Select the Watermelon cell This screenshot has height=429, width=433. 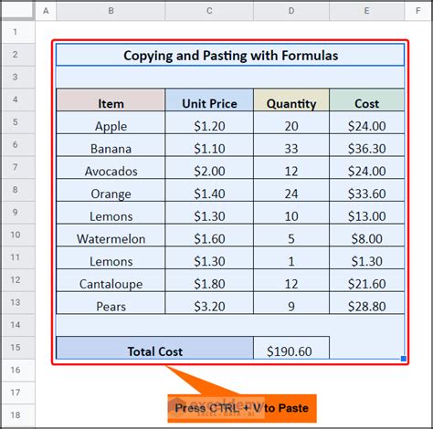click(111, 235)
